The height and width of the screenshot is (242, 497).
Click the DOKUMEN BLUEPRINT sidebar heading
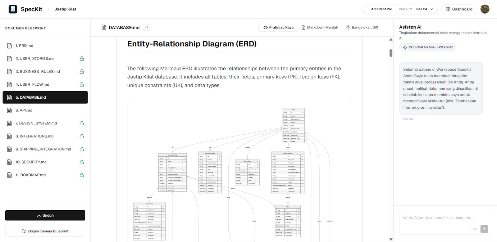click(x=25, y=28)
